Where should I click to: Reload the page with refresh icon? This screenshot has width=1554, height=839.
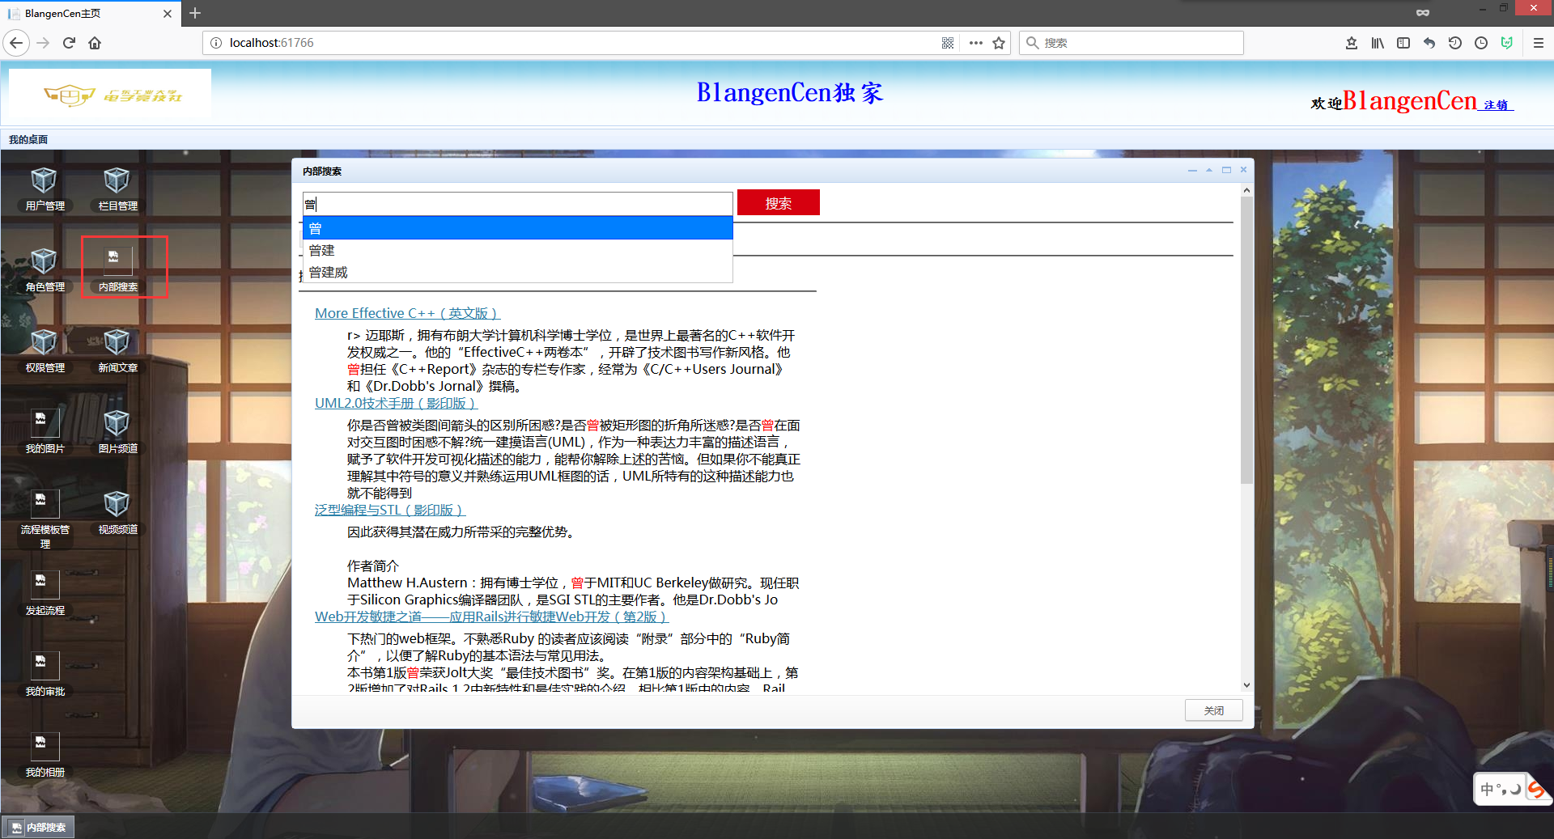[69, 43]
